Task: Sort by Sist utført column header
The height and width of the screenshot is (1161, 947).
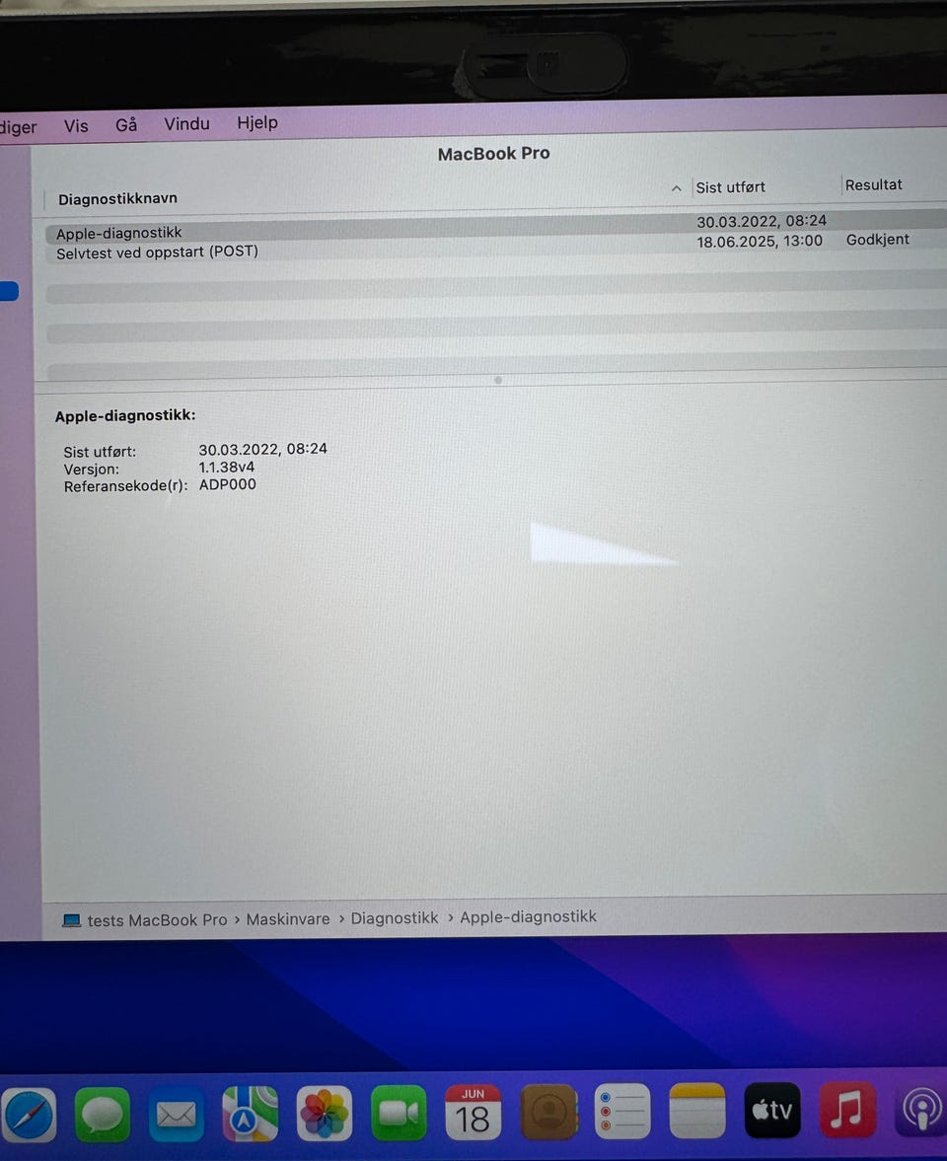Action: tap(730, 187)
